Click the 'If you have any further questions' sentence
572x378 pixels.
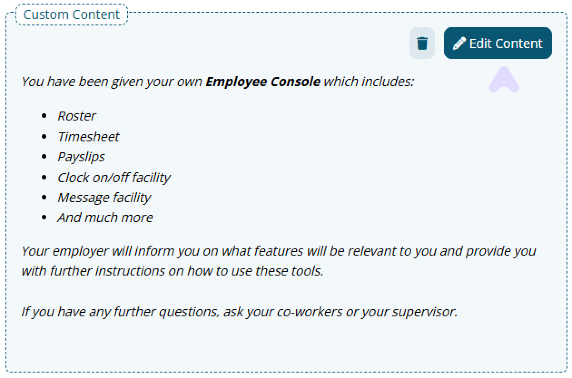point(239,312)
